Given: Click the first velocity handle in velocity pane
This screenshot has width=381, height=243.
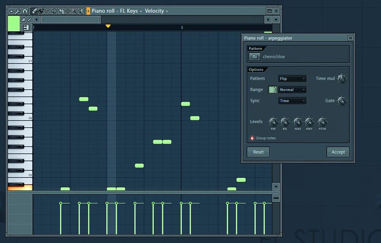Looking at the screenshot, I should (x=61, y=203).
